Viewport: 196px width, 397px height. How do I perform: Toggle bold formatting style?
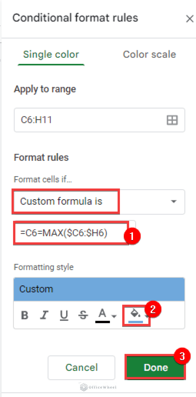click(25, 315)
